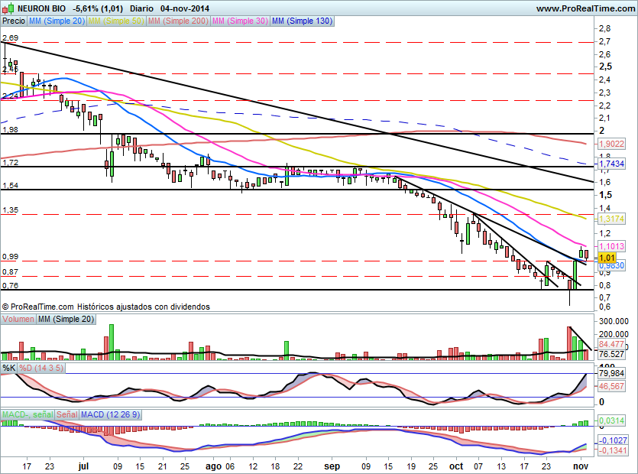Viewport: 638px width, 474px height.
Task: Click the sep label on time axis
Action: pos(332,466)
